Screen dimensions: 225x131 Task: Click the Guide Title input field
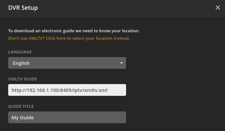coord(67,117)
